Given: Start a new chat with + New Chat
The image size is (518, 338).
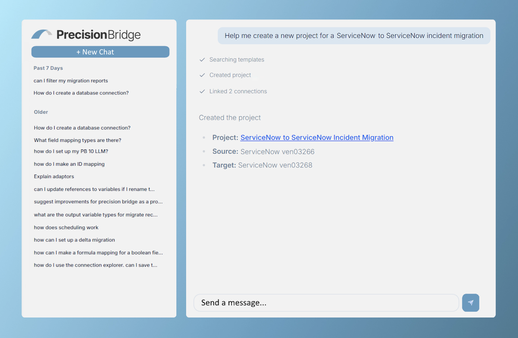Looking at the screenshot, I should click(x=100, y=52).
